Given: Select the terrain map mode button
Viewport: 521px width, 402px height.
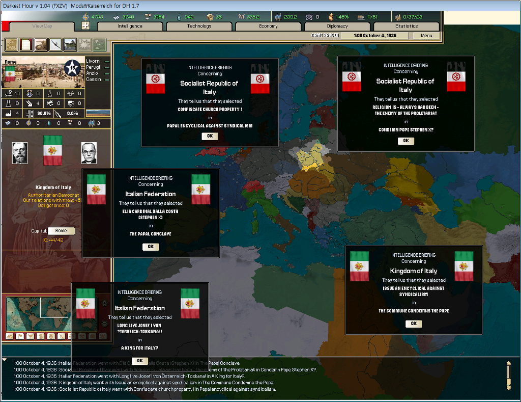Looking at the screenshot, I should (10, 336).
